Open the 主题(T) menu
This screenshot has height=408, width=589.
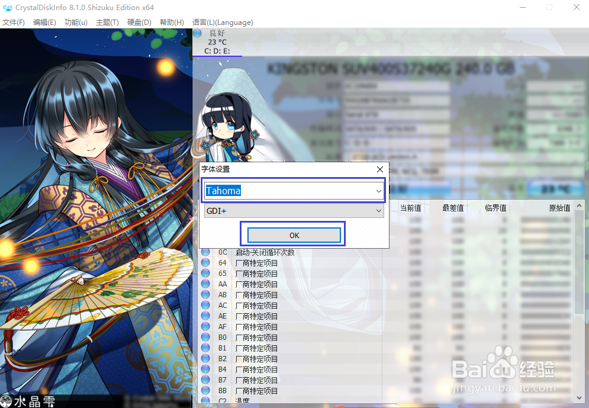(x=107, y=22)
